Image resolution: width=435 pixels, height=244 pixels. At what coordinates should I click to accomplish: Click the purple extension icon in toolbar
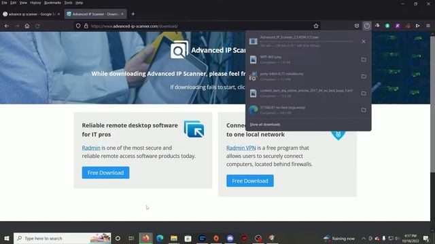(398, 26)
